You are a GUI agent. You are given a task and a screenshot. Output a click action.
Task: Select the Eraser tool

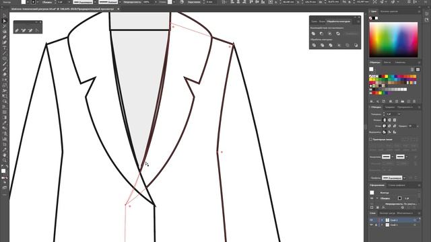tap(5, 75)
